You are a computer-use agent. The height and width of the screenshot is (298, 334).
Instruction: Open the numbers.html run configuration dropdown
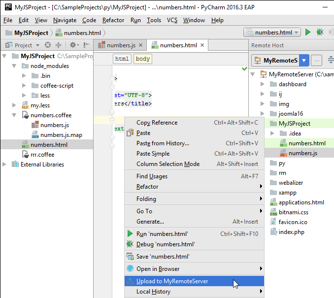coord(272,33)
